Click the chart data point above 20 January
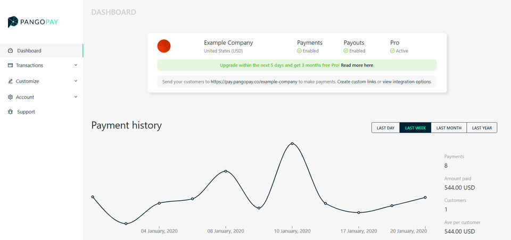Screen dimensions: 511x240 click(x=425, y=198)
